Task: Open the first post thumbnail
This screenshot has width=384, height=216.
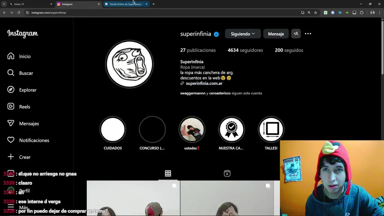Action: pos(133,198)
